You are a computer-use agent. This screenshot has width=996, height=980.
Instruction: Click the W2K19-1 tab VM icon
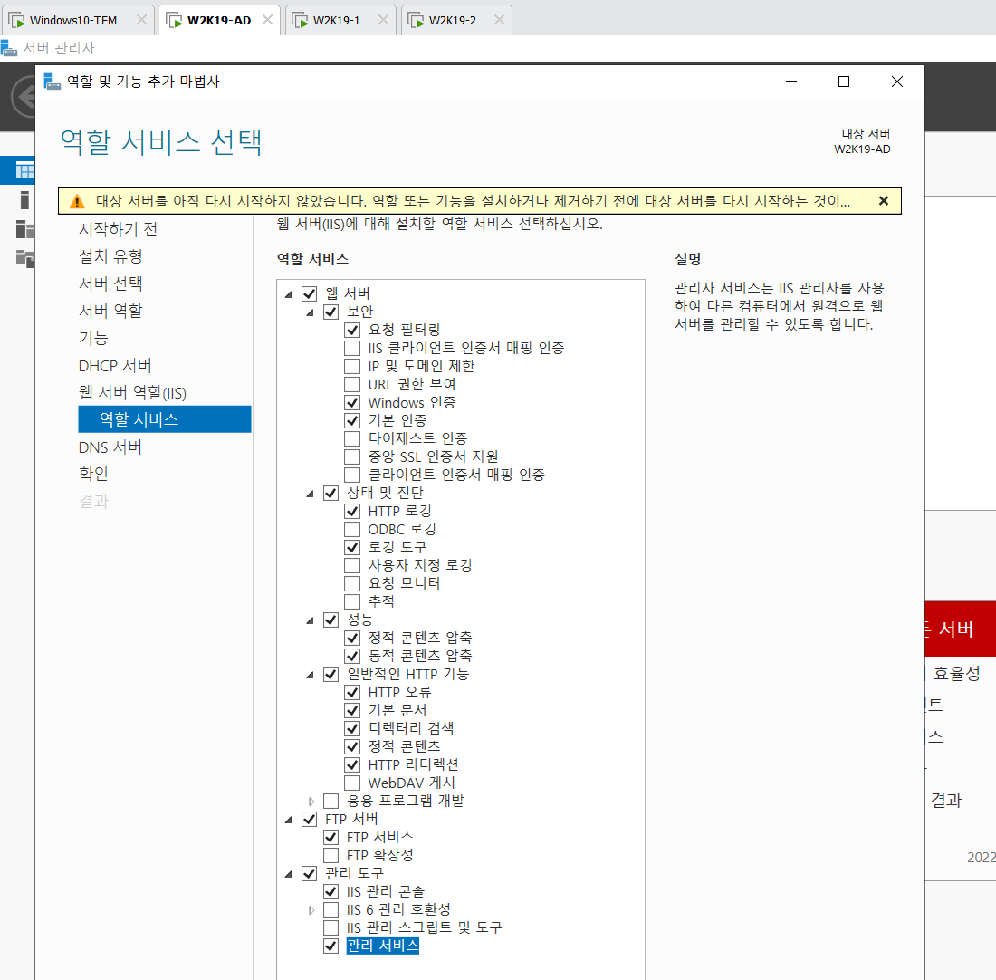[300, 20]
